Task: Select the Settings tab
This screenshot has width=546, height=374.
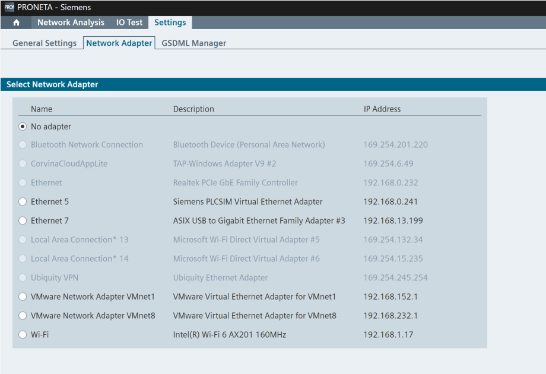Action: (x=170, y=23)
